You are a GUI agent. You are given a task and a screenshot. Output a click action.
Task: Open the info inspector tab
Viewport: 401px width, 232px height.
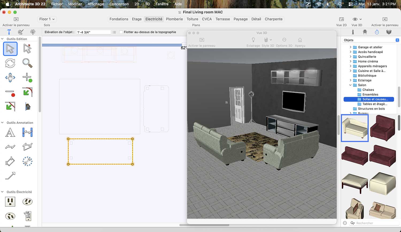[353, 32]
